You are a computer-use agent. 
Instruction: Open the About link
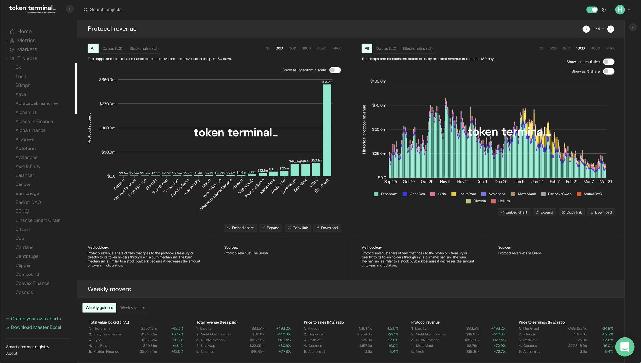12,353
